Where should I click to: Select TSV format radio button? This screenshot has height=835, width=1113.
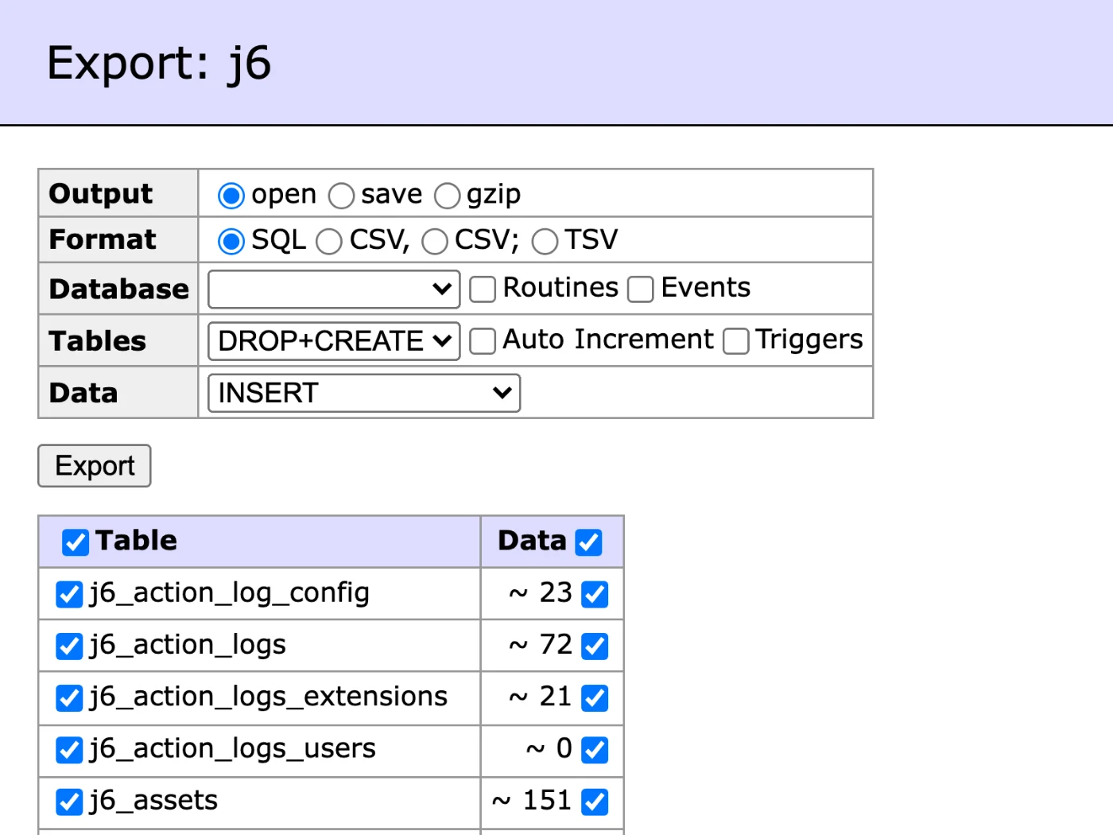pos(545,242)
